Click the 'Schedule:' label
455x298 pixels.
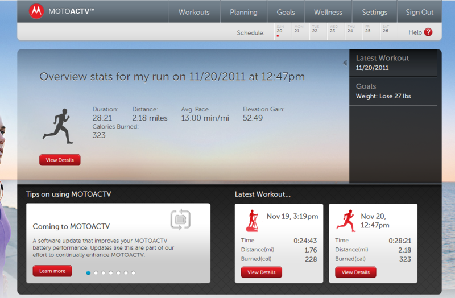[x=251, y=33]
